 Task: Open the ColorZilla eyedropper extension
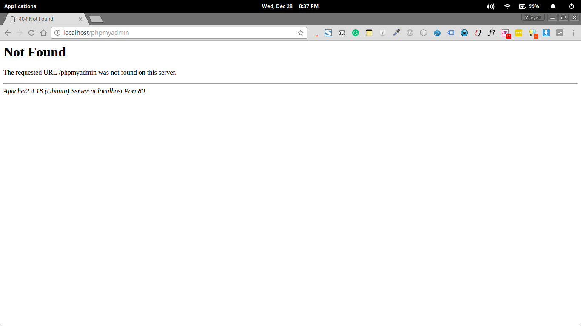coord(396,33)
